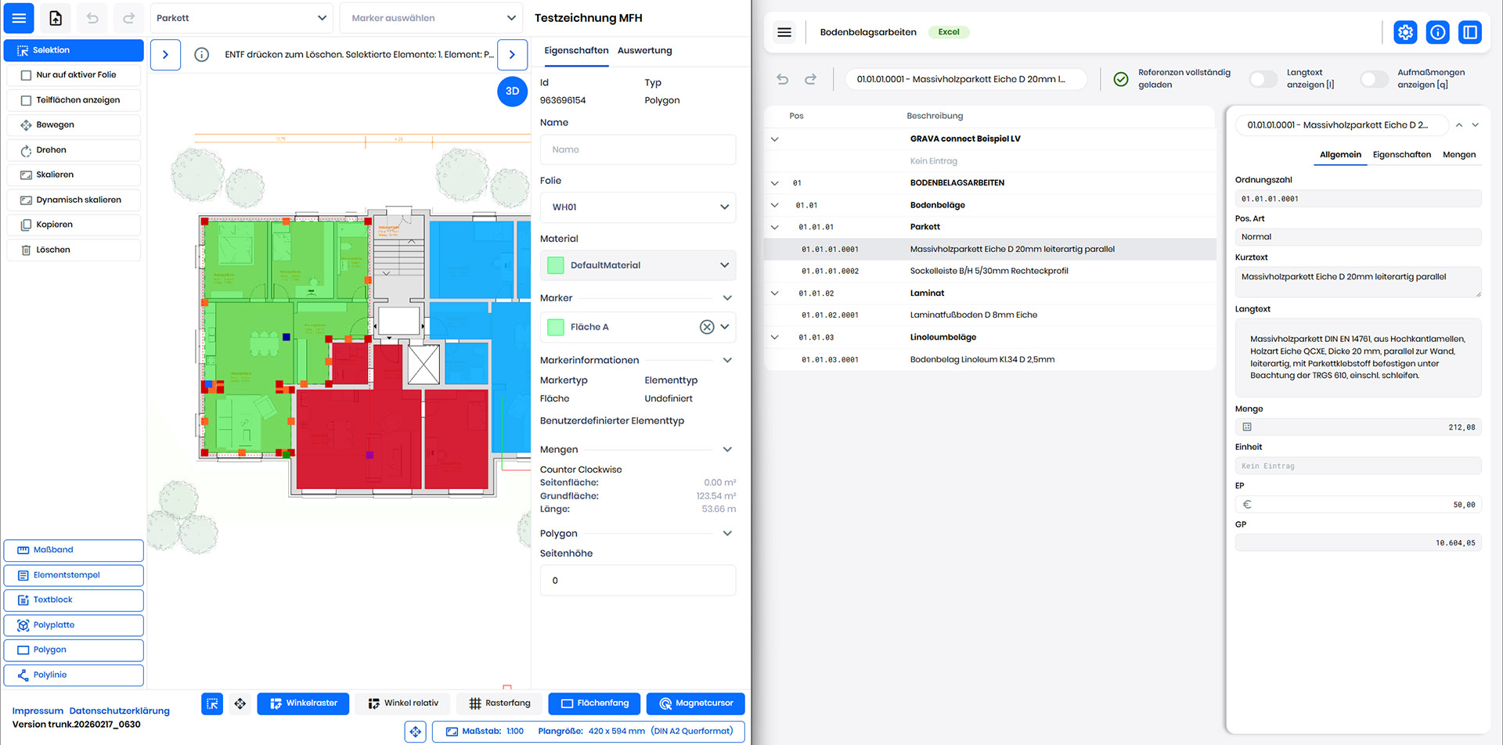This screenshot has width=1503, height=745.
Task: Open the Folie WH01 dropdown
Action: 638,207
